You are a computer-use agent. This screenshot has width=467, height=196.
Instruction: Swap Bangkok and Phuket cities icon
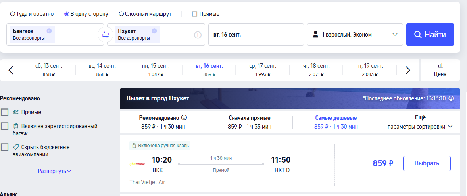coord(106,35)
